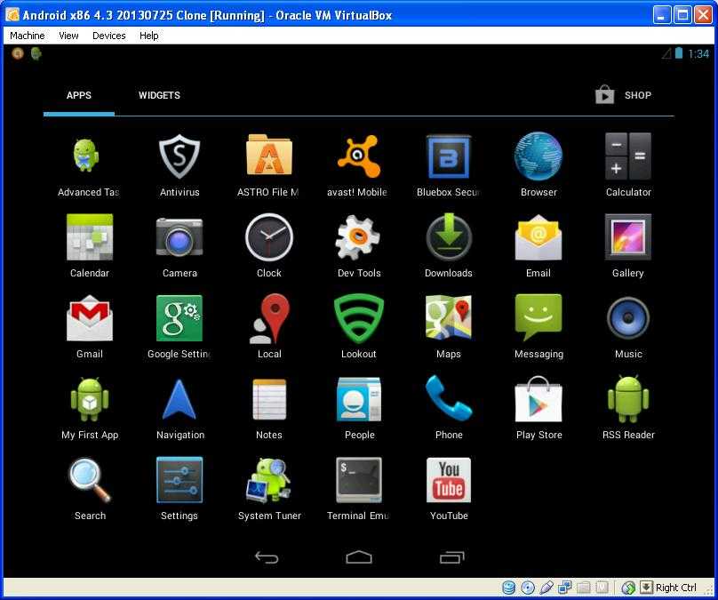Open the View menu
The height and width of the screenshot is (600, 718).
click(68, 36)
